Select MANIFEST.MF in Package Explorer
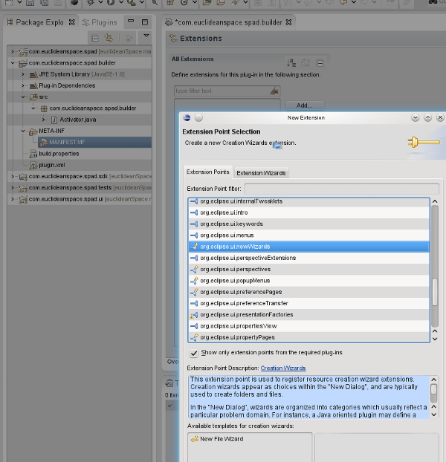 tap(95, 143)
